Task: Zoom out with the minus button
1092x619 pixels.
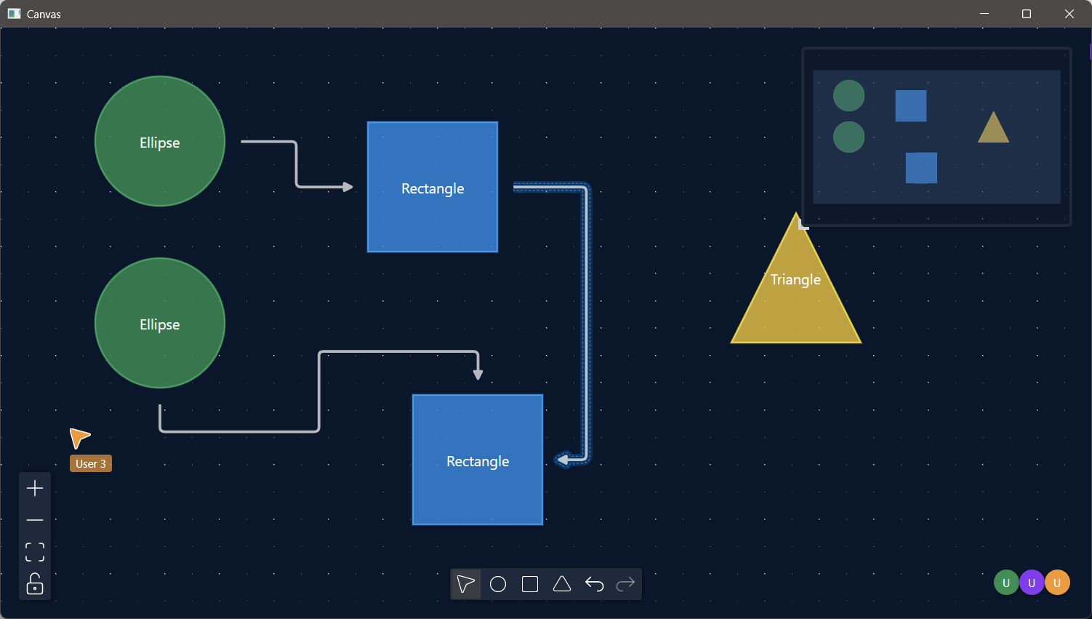Action: (35, 520)
